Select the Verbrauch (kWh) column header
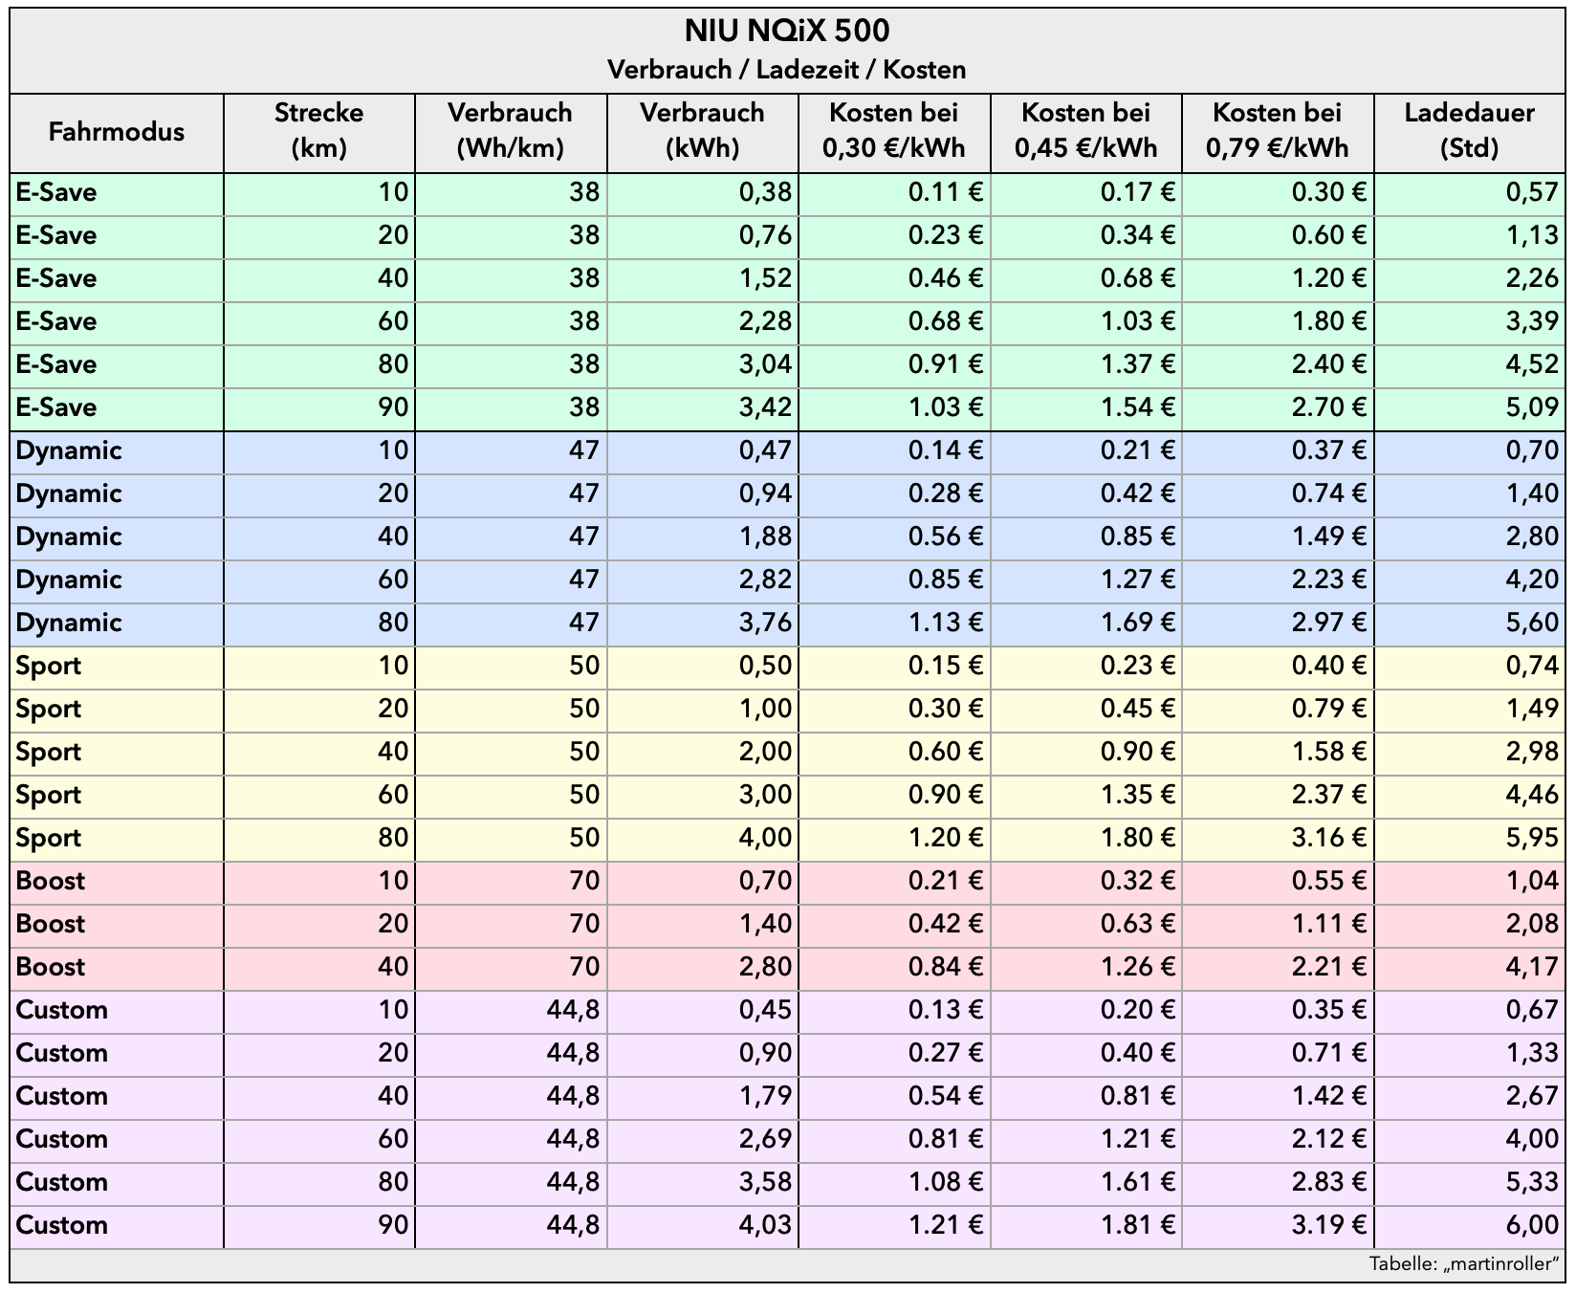The image size is (1576, 1293). tap(702, 131)
